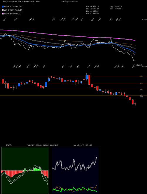This screenshot has height=194, width=147.
Task: Click the last red doji candlestick
Action: pos(135,104)
